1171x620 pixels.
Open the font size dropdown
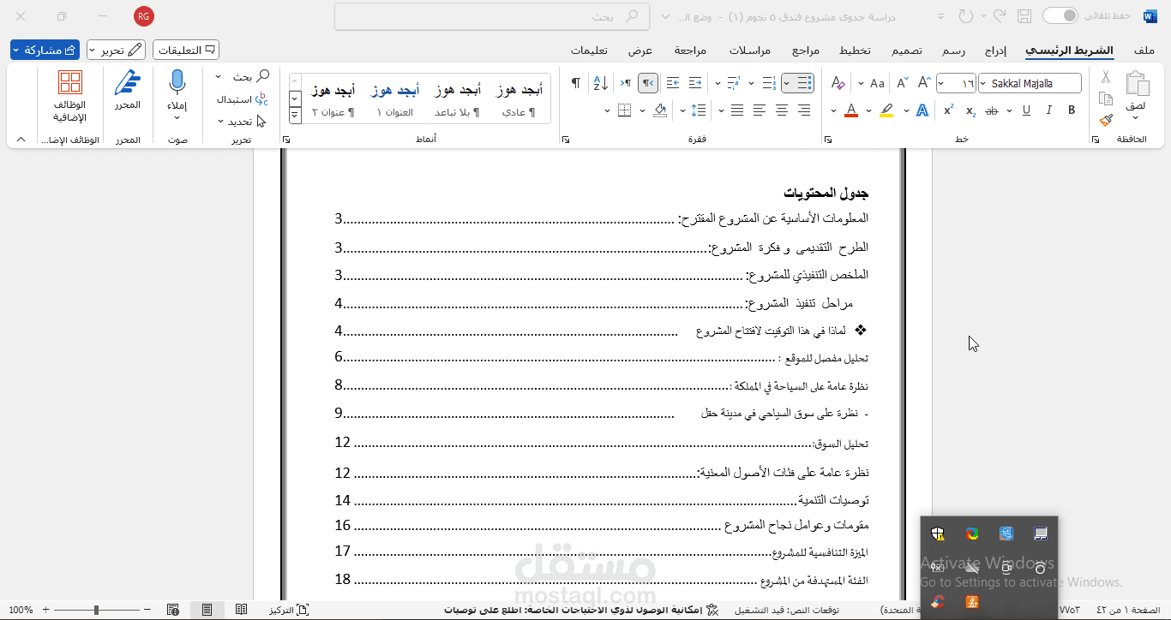click(940, 83)
